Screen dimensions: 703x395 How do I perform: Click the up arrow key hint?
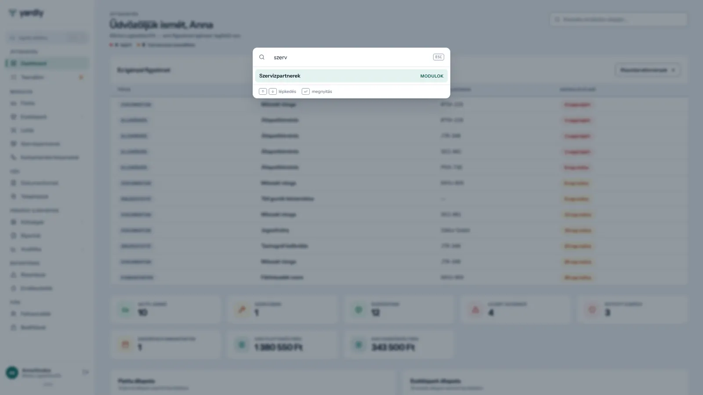263,91
